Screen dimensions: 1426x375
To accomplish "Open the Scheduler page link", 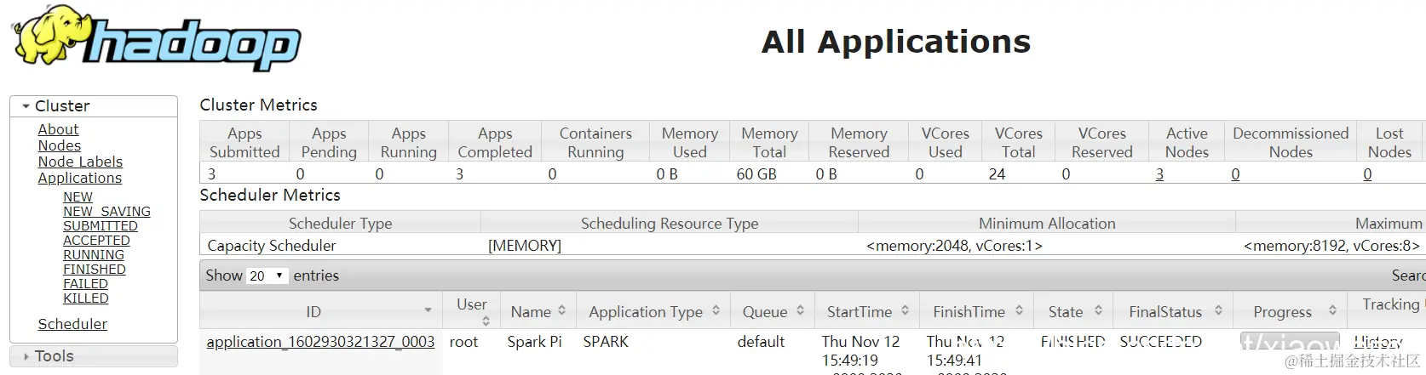I will click(x=72, y=324).
